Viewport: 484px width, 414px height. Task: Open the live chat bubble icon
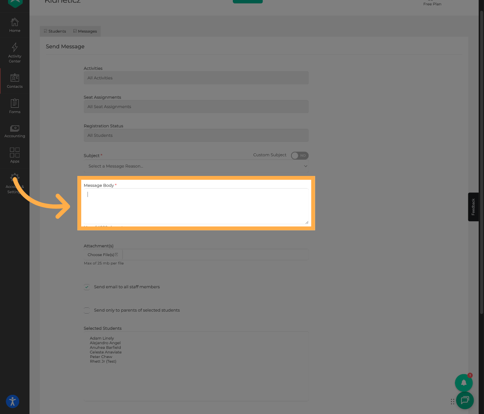coord(465,400)
